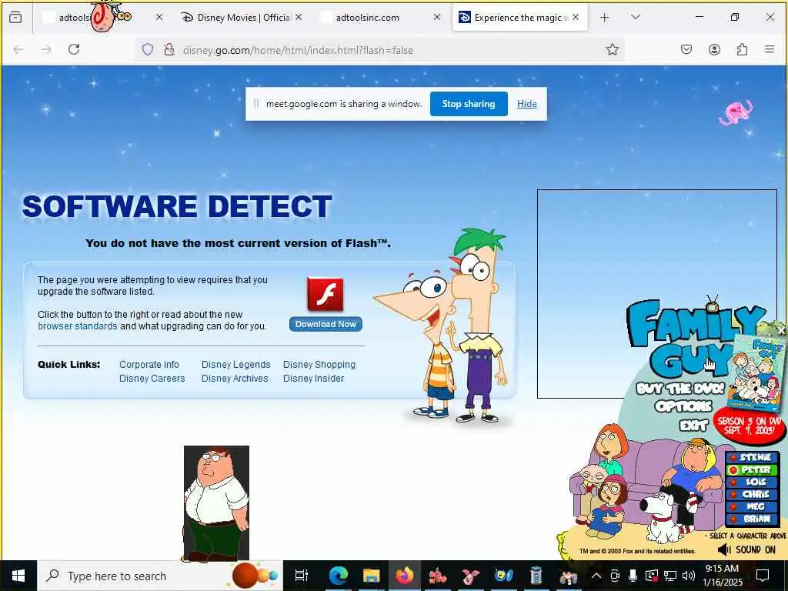Expand the hidden system tray icons chevron
788x591 pixels.
pyautogui.click(x=596, y=576)
